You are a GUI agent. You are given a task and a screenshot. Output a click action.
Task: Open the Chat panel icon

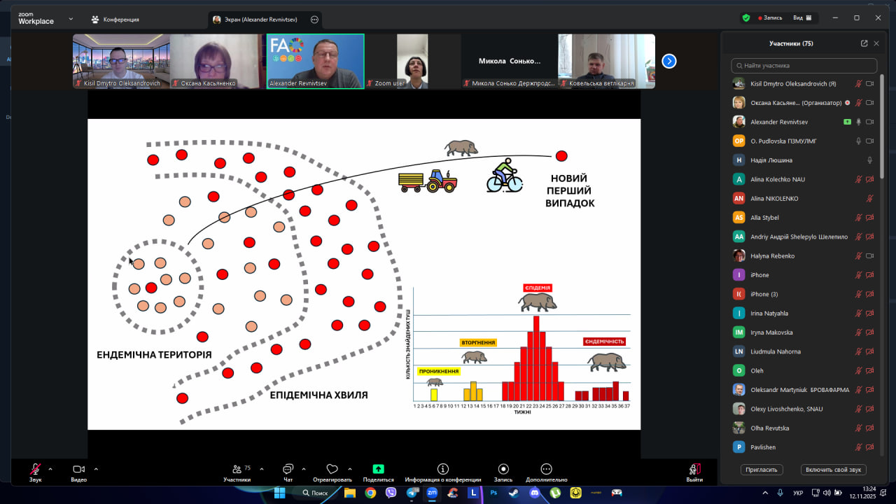[288, 469]
